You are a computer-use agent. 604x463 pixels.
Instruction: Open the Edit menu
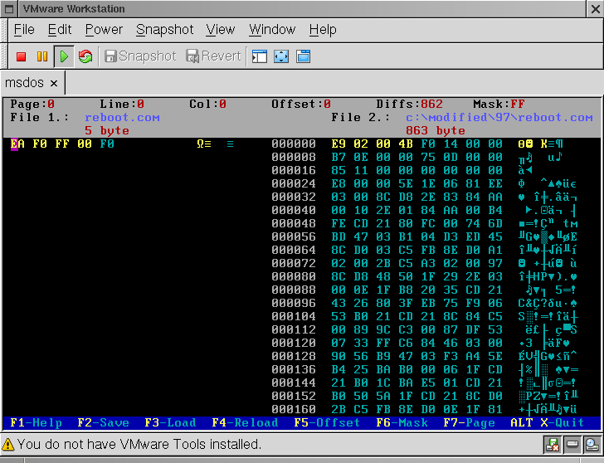pyautogui.click(x=60, y=30)
